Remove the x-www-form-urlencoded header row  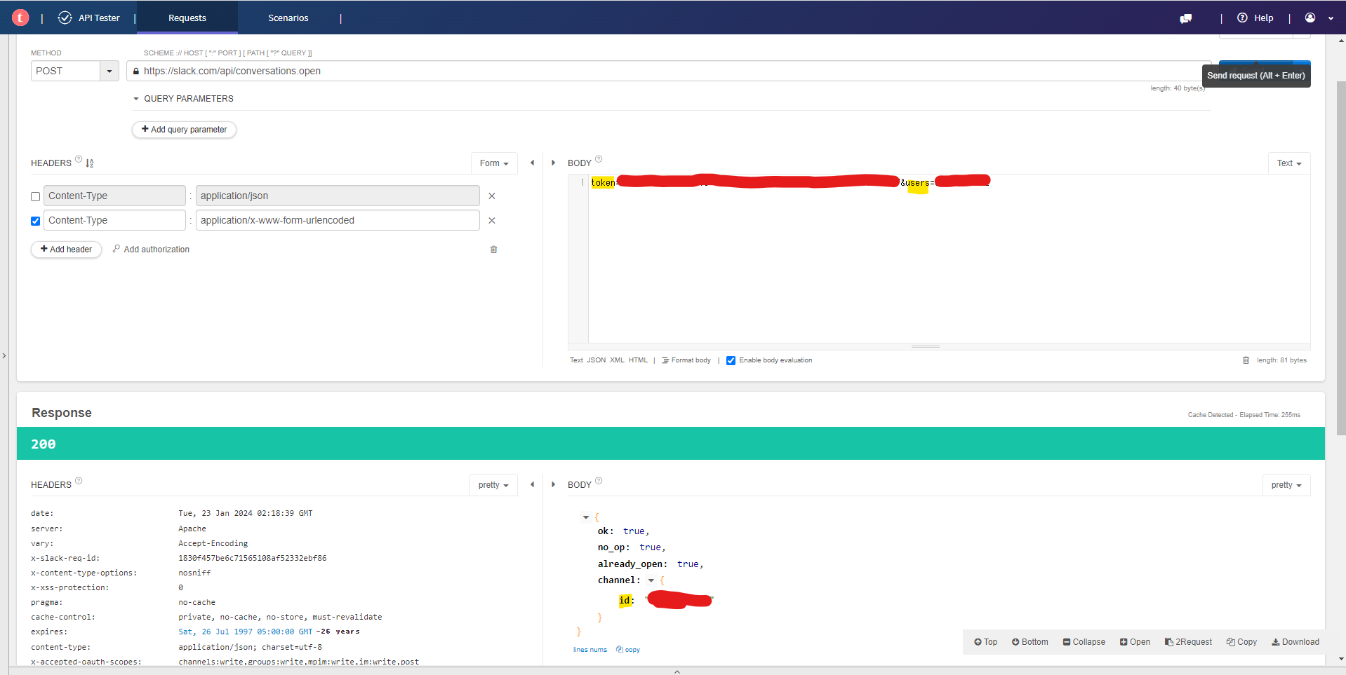point(492,221)
